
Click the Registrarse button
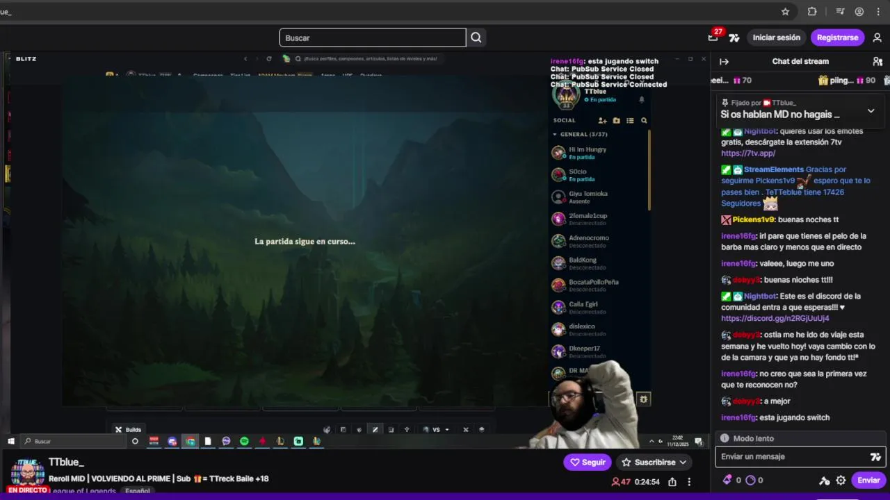[837, 37]
